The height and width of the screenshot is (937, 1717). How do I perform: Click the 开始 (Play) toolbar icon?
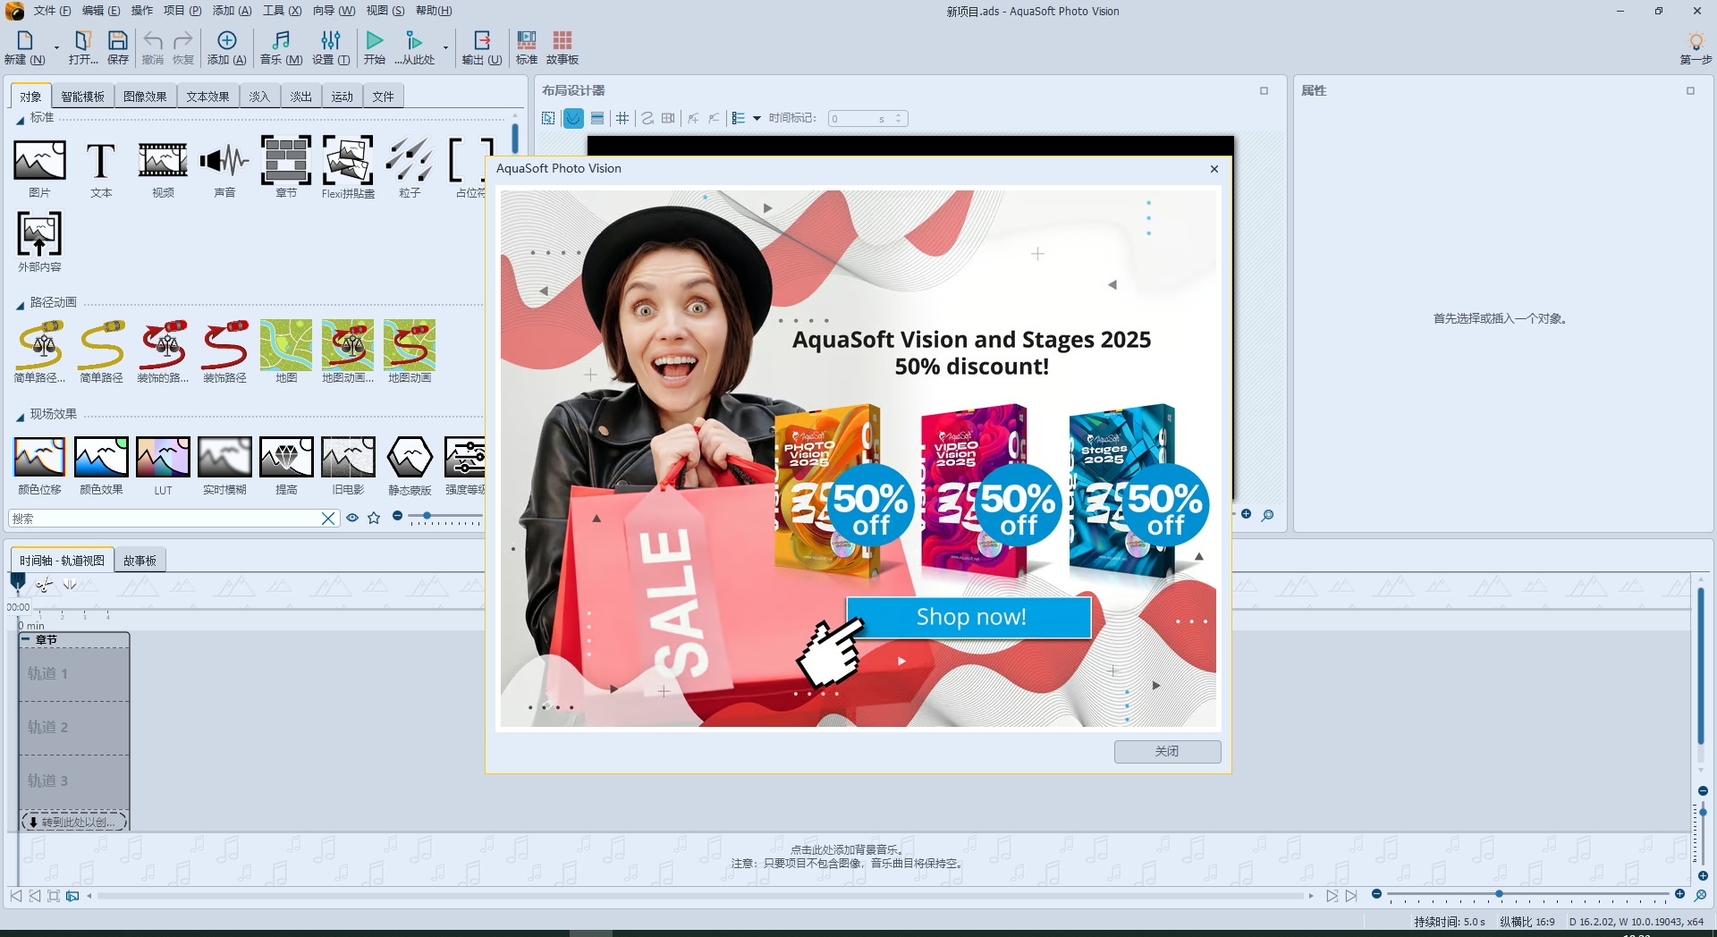click(x=375, y=40)
